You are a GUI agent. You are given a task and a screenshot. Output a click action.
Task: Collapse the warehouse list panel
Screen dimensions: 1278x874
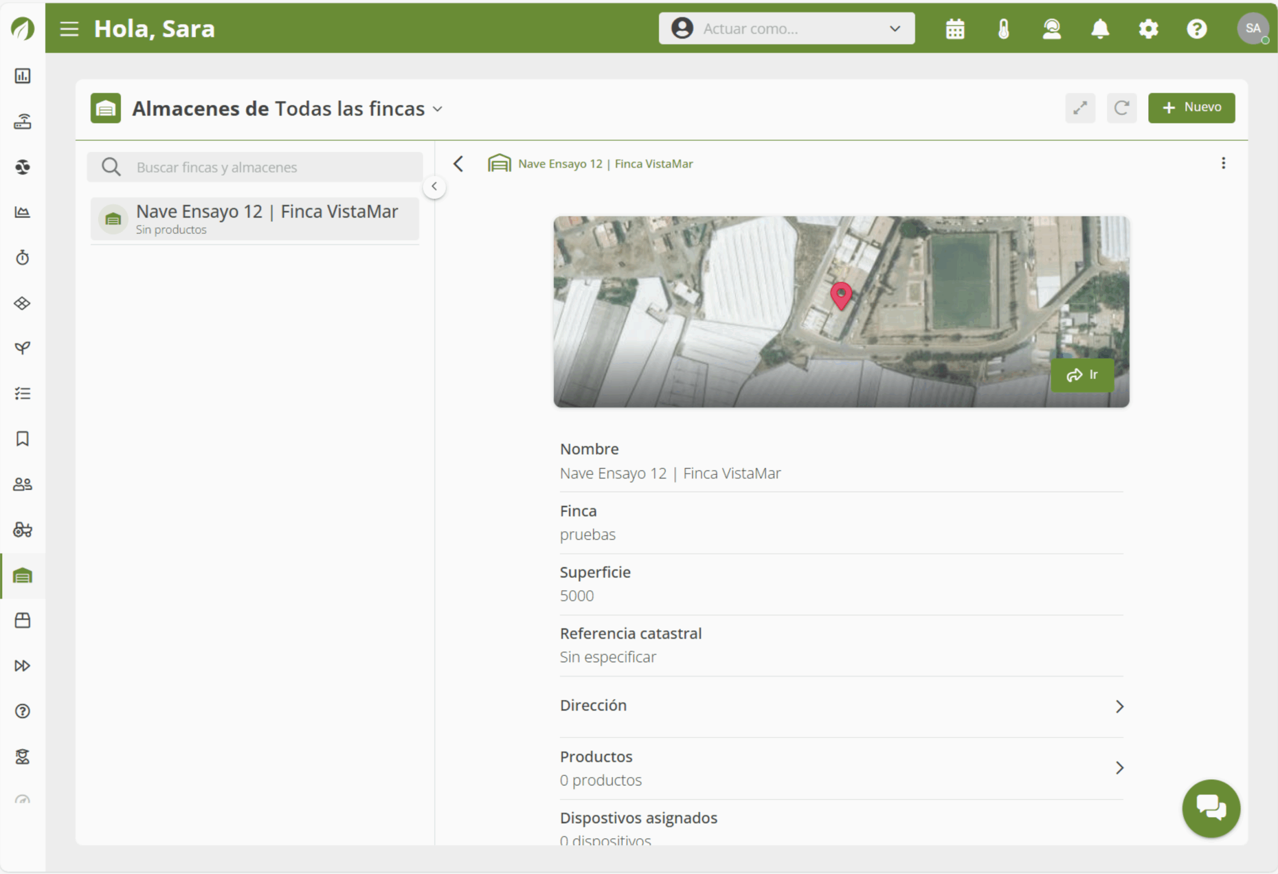(x=434, y=187)
